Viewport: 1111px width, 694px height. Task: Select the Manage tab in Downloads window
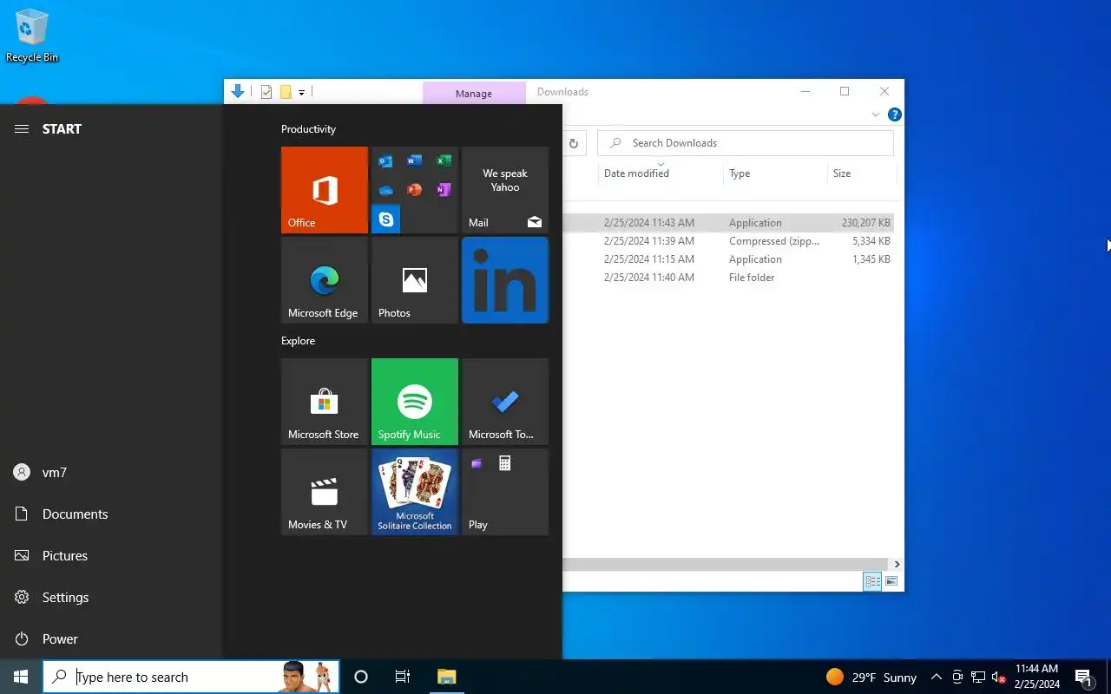click(474, 93)
